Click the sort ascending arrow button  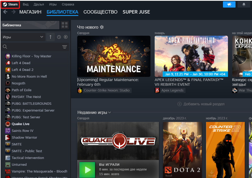[51, 37]
